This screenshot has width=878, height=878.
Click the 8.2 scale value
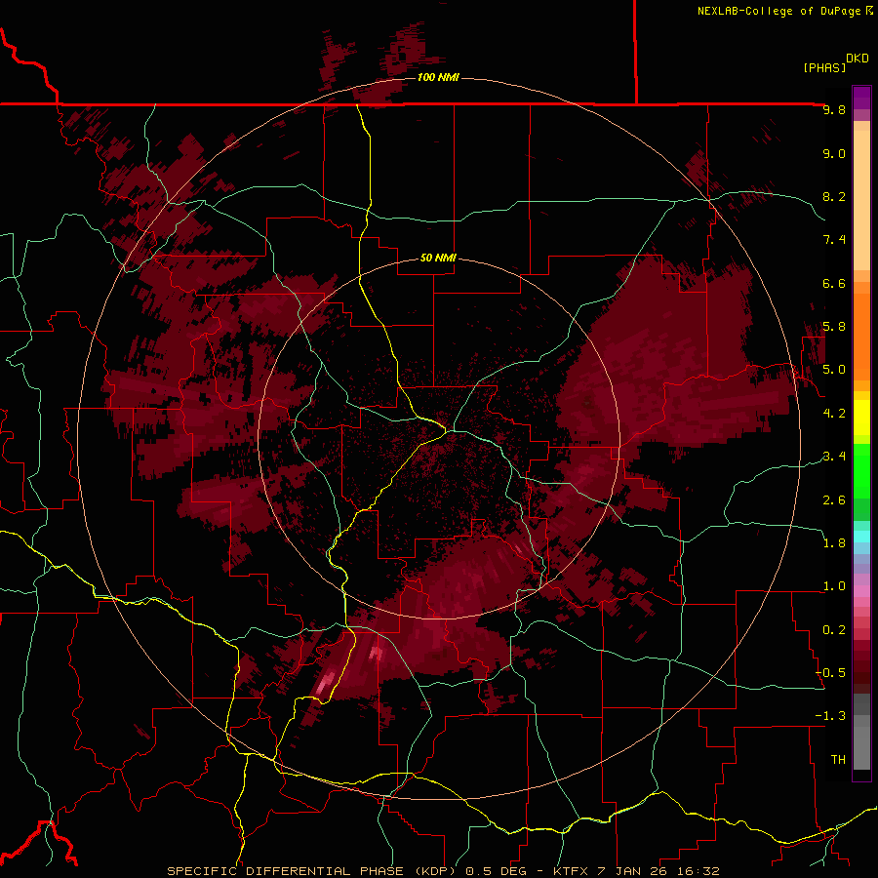(834, 196)
